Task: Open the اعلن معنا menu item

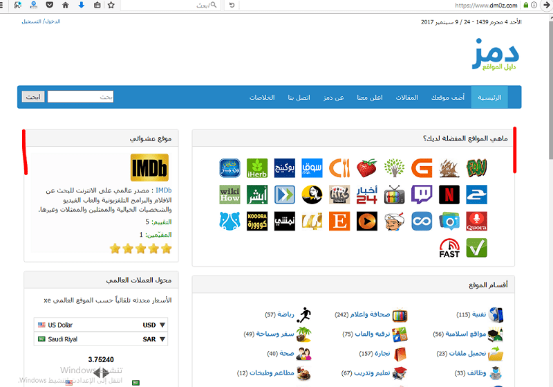Action: tap(370, 98)
